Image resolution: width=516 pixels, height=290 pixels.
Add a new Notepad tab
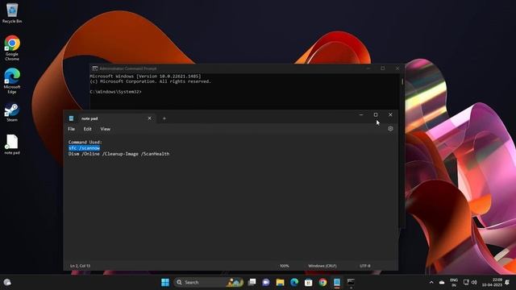tap(164, 118)
